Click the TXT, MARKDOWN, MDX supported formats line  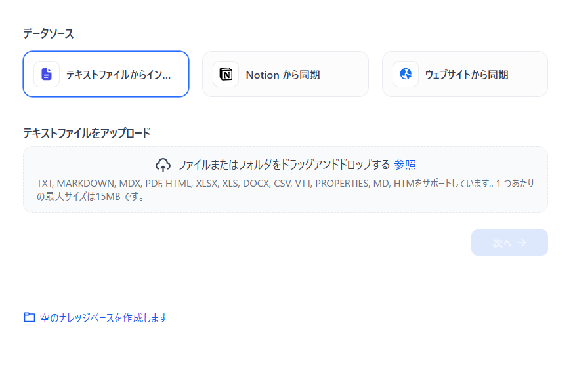pyautogui.click(x=286, y=184)
